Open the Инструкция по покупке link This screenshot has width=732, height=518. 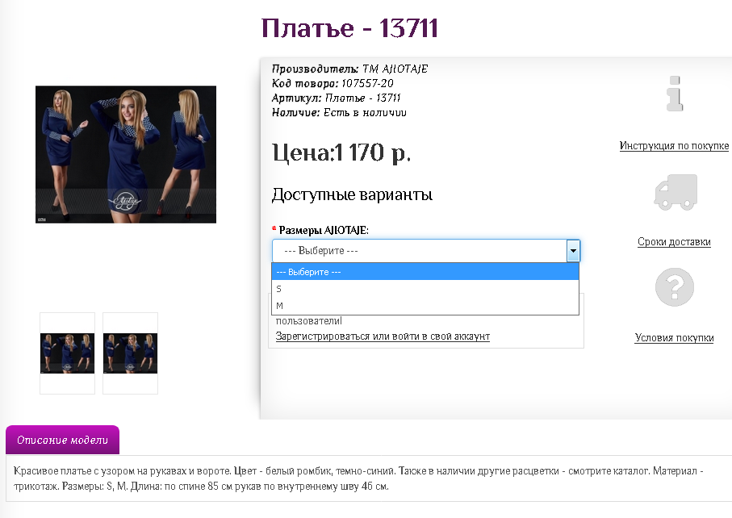point(674,145)
